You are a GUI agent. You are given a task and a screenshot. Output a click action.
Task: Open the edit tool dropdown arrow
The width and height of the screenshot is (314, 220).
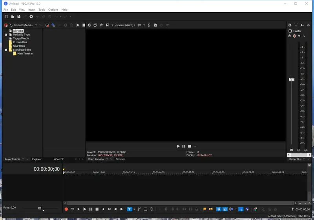coord(134,209)
